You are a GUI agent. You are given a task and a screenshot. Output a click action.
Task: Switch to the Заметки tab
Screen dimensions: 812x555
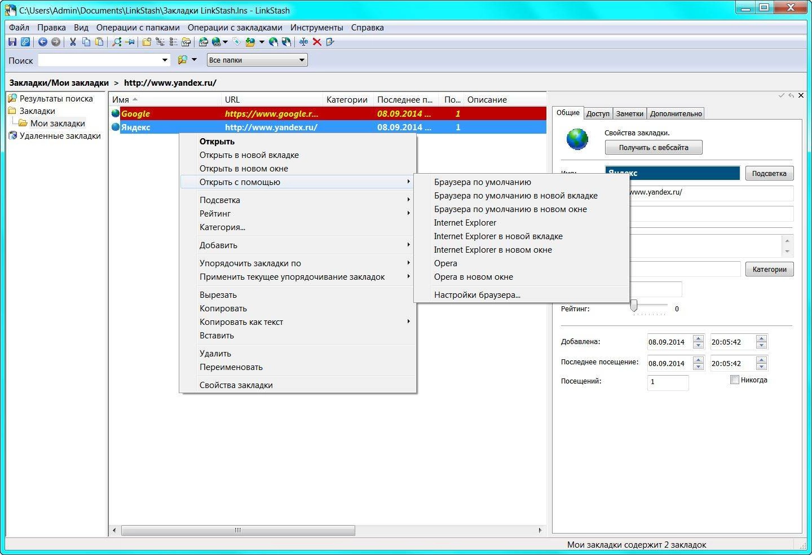coord(629,113)
